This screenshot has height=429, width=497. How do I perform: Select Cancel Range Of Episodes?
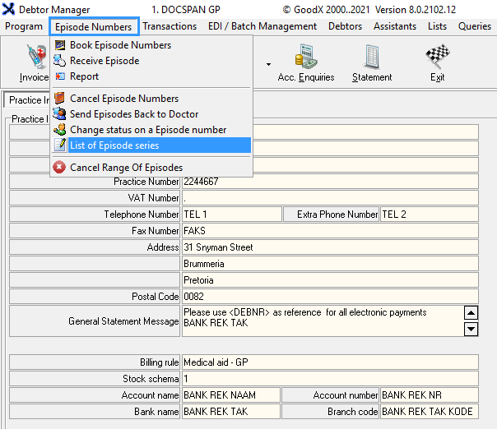(126, 168)
